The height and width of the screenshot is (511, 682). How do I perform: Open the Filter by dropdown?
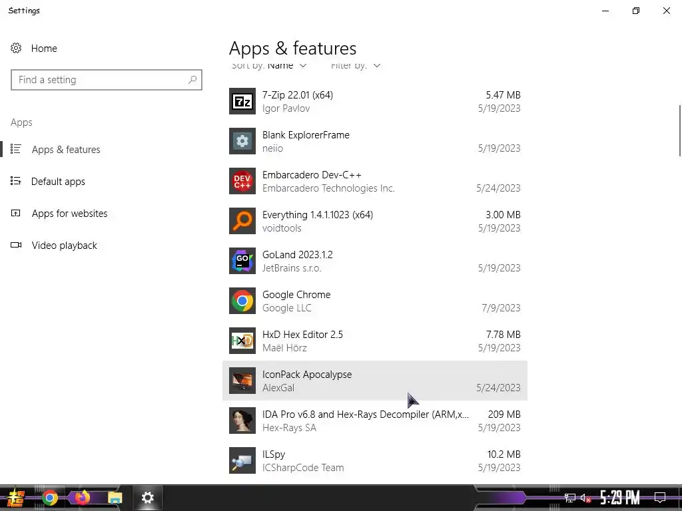point(356,66)
